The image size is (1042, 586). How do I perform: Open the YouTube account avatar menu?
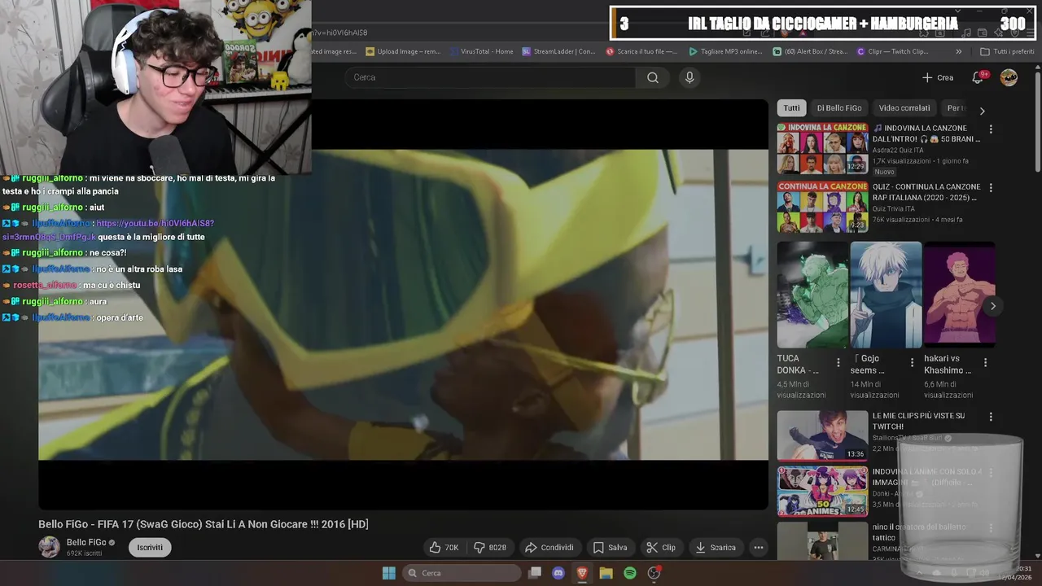[1009, 77]
